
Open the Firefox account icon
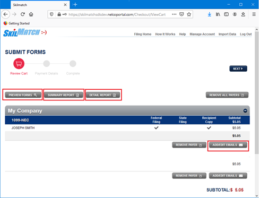[x=235, y=14]
